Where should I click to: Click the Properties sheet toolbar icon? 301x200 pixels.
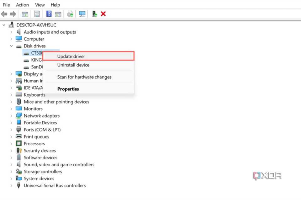[x=37, y=14]
